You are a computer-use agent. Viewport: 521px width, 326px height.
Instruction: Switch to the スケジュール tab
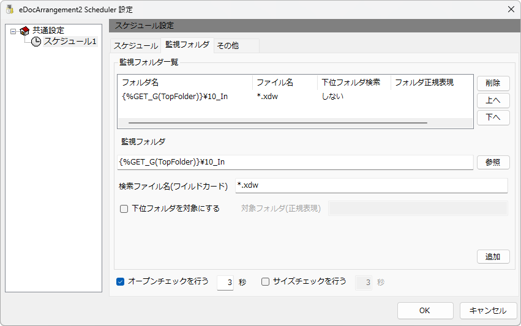135,46
